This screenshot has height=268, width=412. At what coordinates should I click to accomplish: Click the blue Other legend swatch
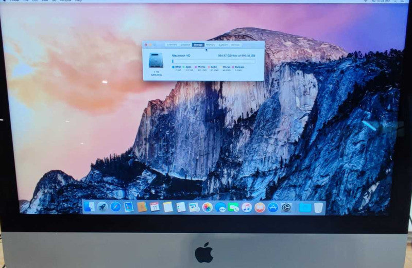[x=173, y=67]
